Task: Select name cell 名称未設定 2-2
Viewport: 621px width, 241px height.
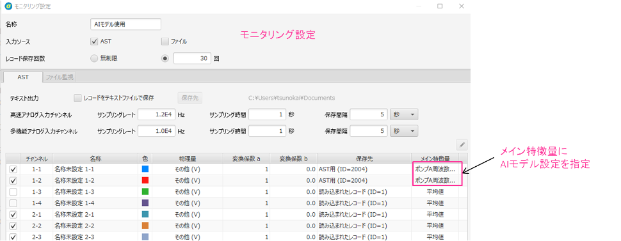Action: (x=95, y=226)
